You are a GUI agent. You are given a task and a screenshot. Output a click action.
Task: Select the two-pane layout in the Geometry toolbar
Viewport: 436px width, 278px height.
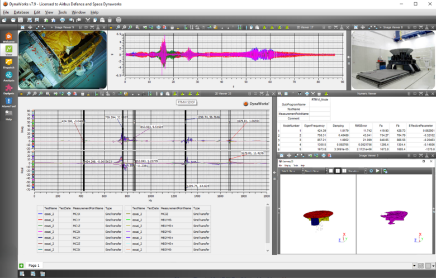coord(338,171)
